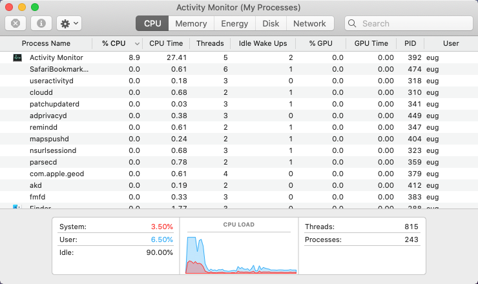The height and width of the screenshot is (284, 478).
Task: Sort by PID column header
Action: tap(410, 44)
